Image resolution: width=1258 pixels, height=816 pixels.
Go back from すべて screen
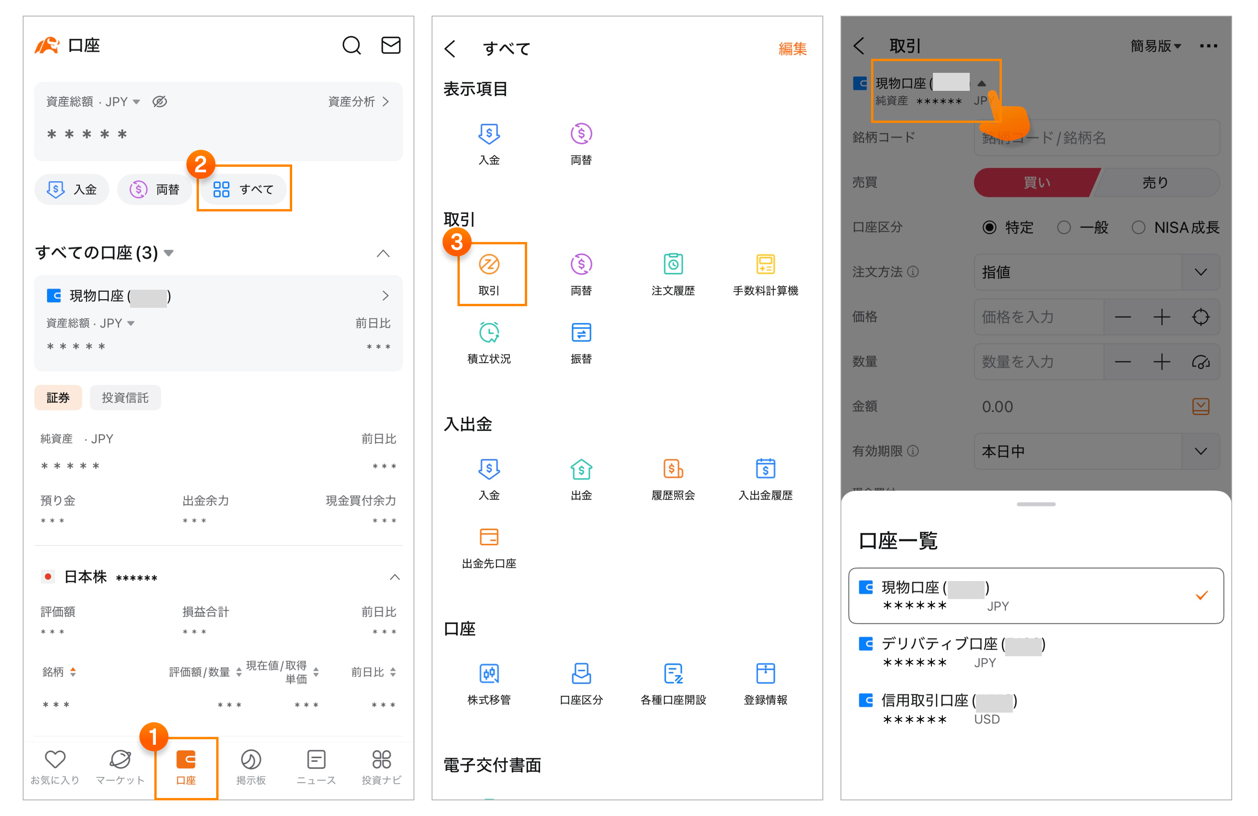pos(450,49)
